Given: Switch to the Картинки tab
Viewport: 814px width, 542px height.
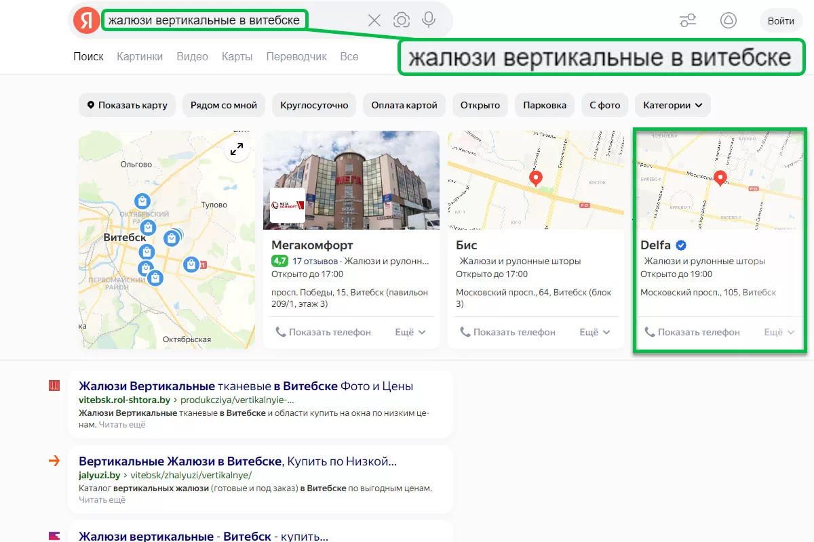Looking at the screenshot, I should coord(140,57).
